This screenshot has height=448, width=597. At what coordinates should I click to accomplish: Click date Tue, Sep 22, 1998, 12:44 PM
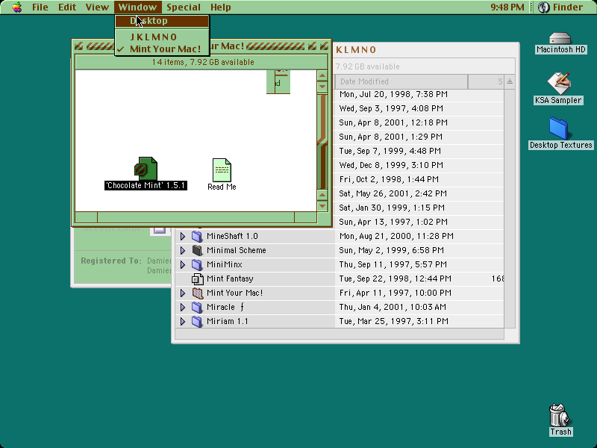396,279
